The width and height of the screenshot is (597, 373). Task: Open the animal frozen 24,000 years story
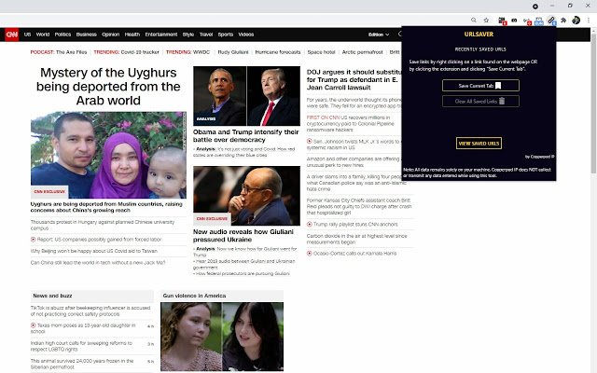coord(82,364)
